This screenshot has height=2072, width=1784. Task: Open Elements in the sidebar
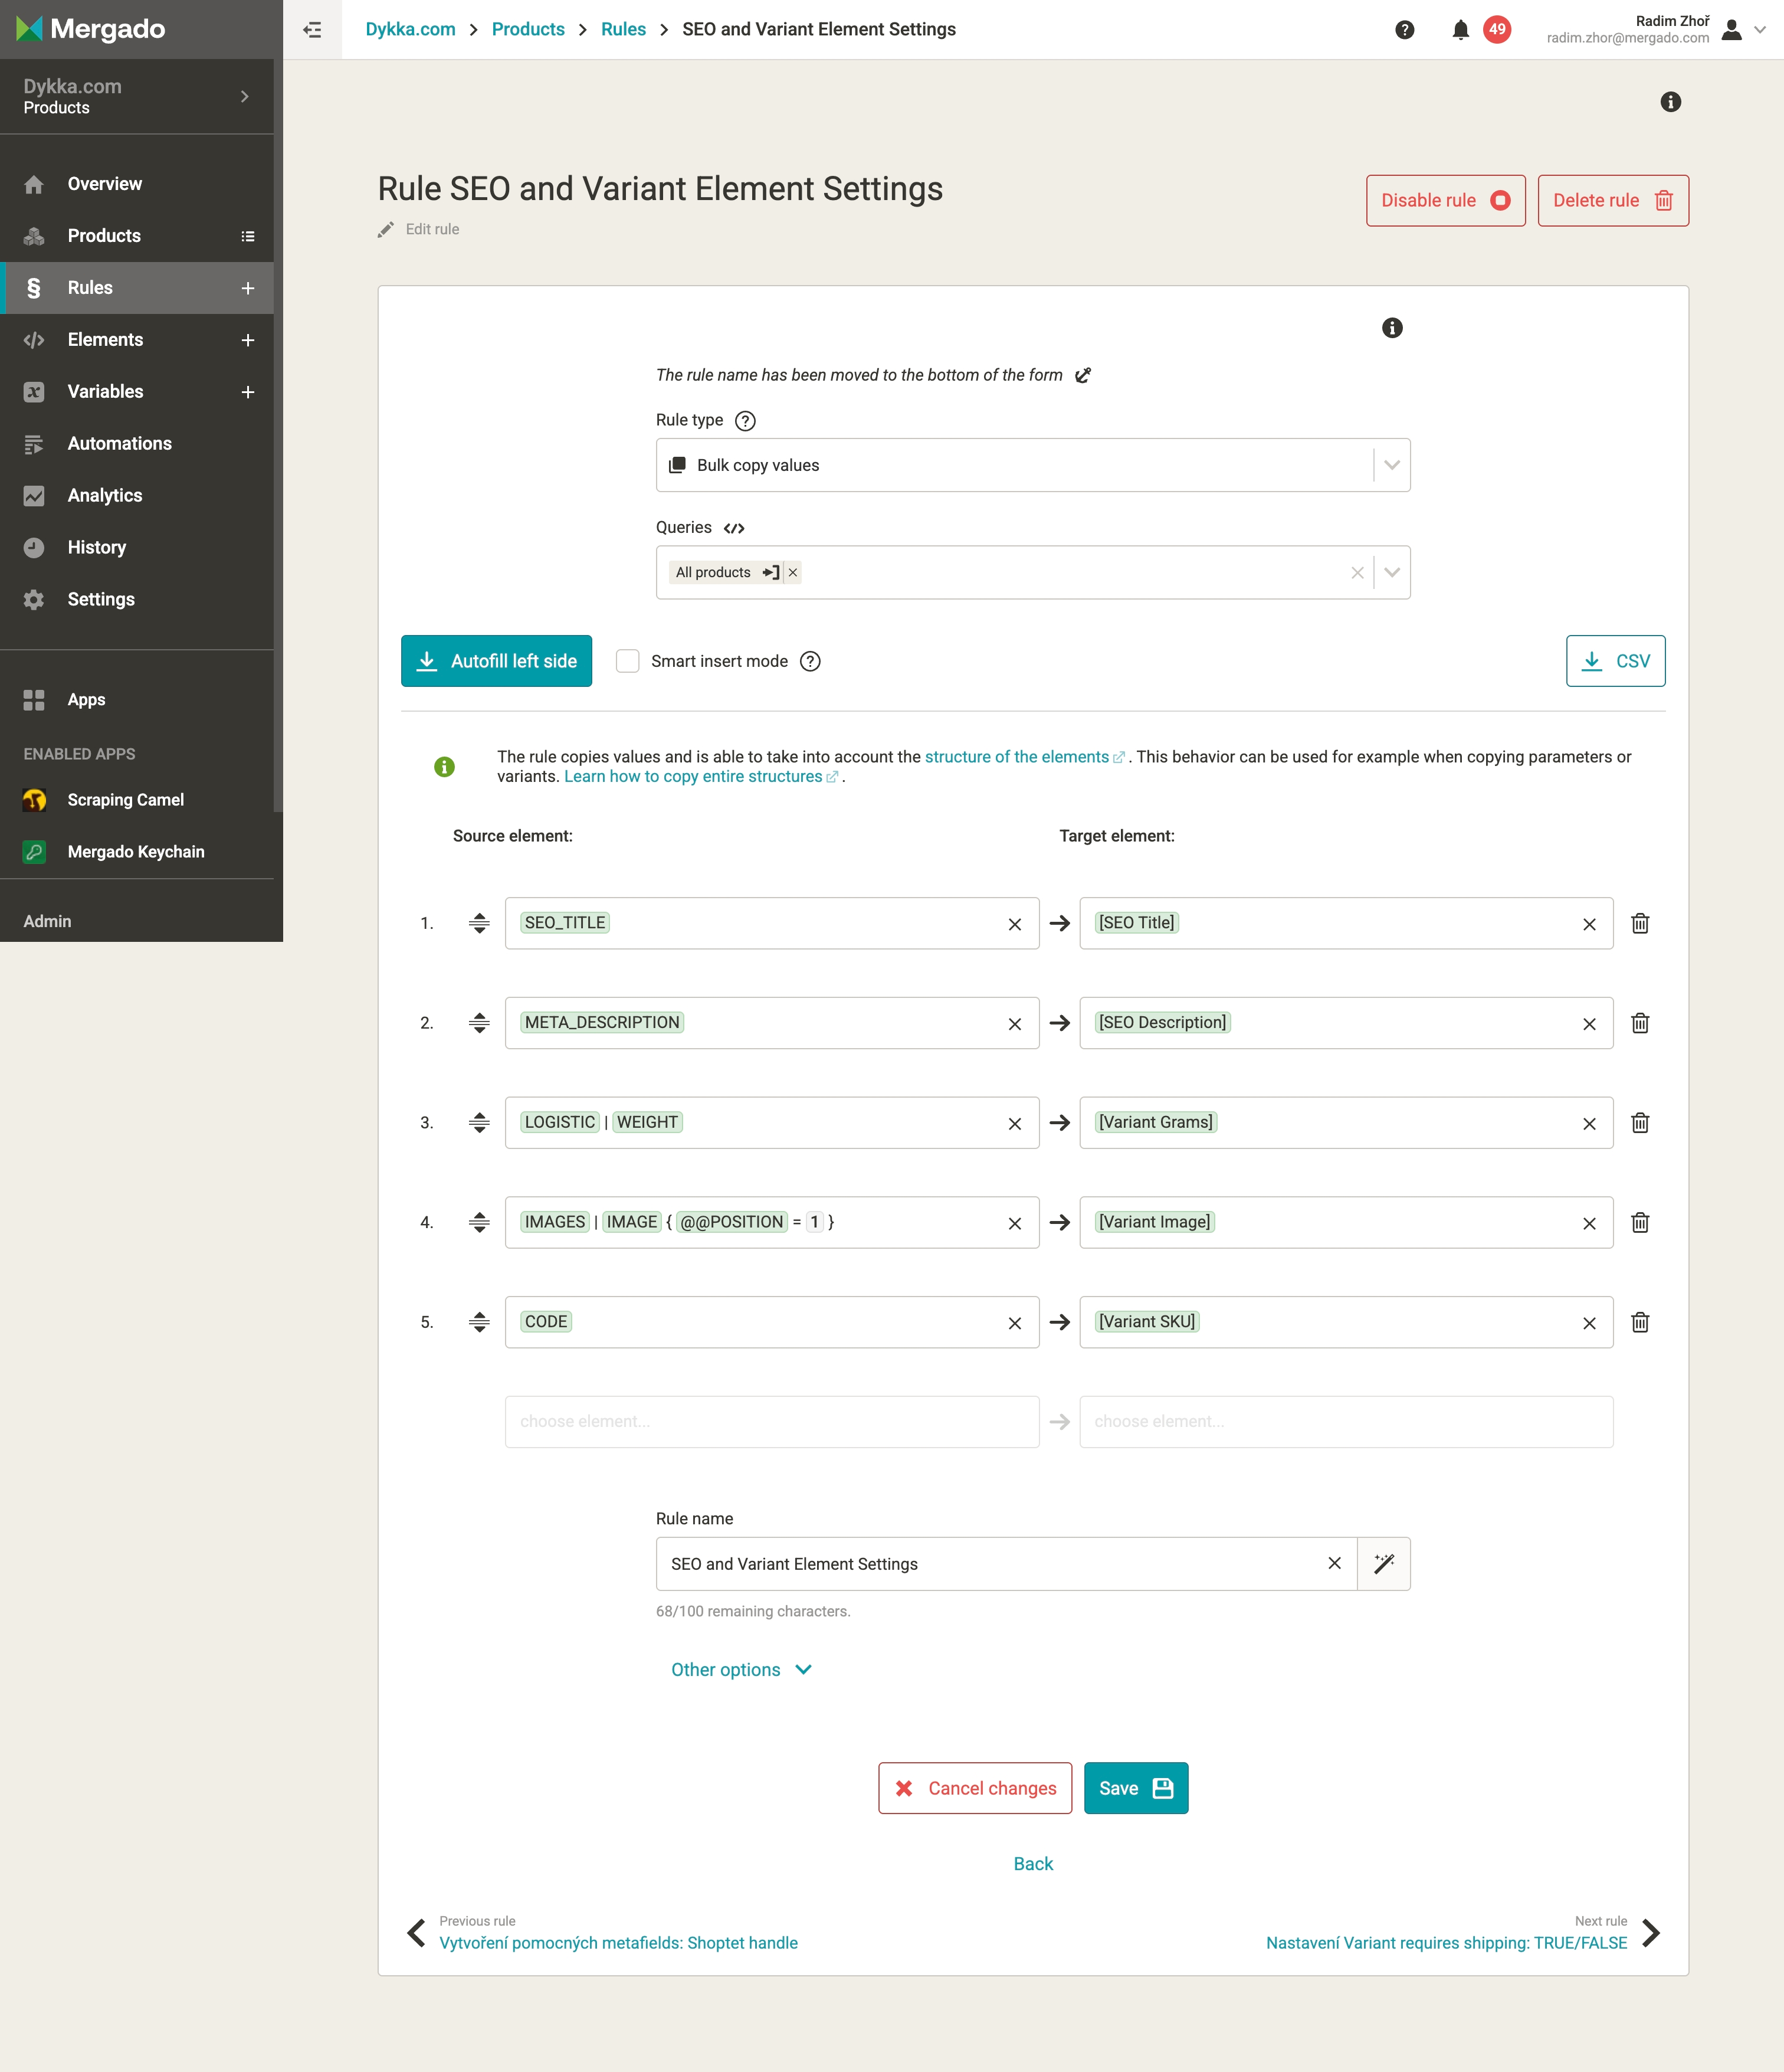pos(105,340)
